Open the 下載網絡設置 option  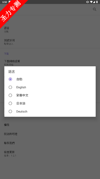[x=50, y=63]
